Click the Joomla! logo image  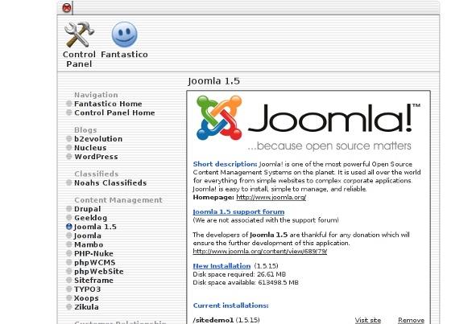coord(308,123)
